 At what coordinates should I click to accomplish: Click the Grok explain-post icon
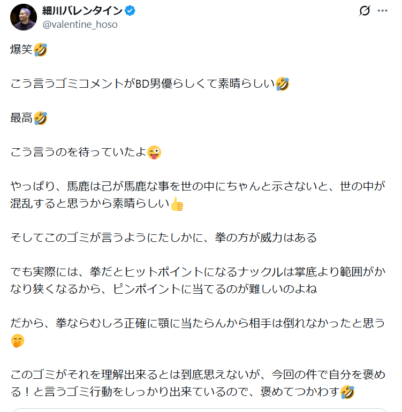point(365,11)
